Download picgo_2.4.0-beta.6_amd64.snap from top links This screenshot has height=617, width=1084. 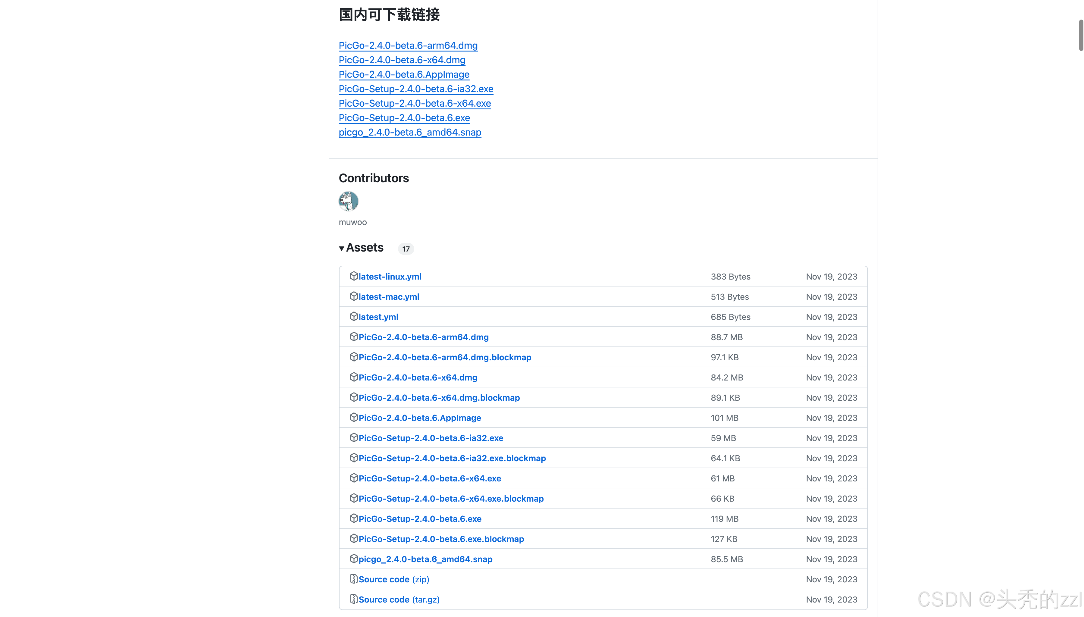(410, 132)
